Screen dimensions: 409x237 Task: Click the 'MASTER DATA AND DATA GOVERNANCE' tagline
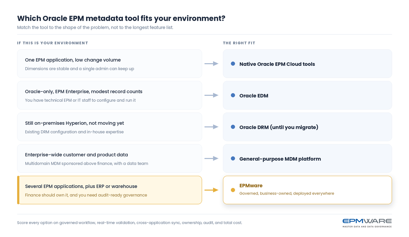[367, 226]
